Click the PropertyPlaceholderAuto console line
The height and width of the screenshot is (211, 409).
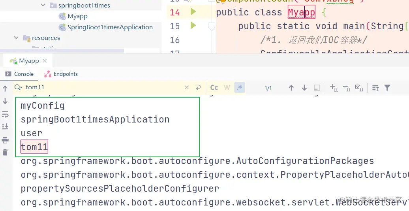point(215,175)
